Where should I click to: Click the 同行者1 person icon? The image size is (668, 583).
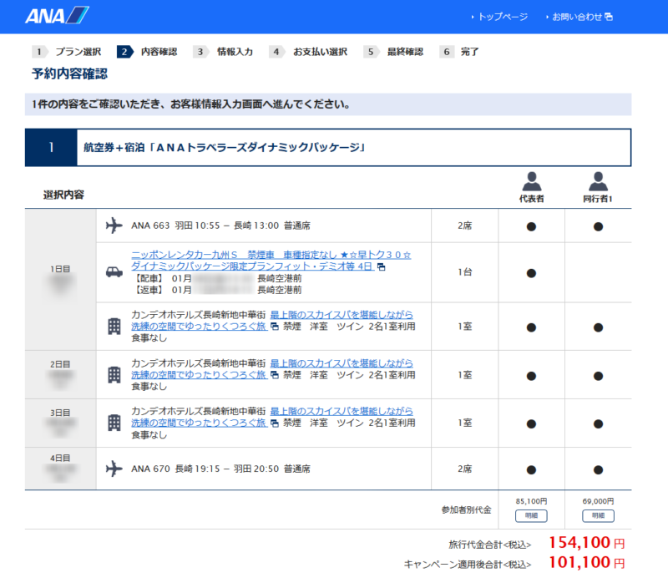pos(598,181)
